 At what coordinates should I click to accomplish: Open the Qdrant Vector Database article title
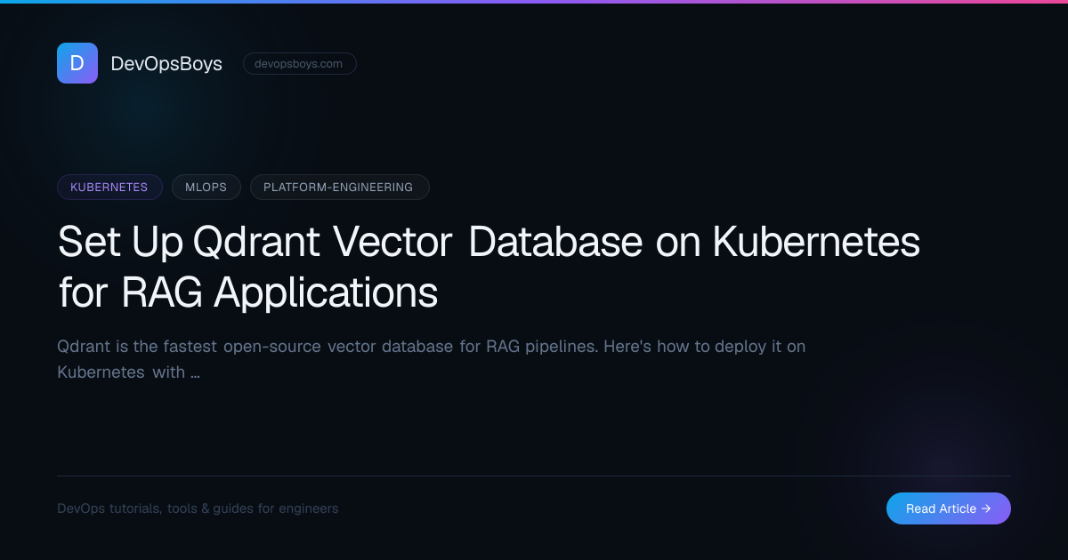click(x=489, y=267)
